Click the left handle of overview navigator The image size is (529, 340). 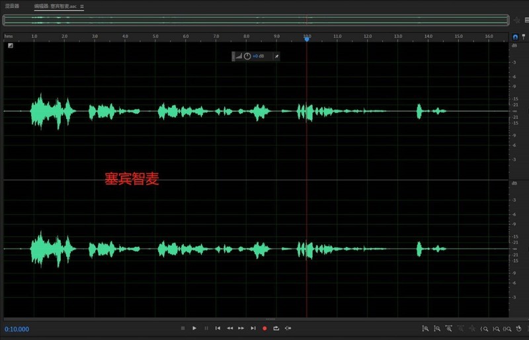pos(4,21)
